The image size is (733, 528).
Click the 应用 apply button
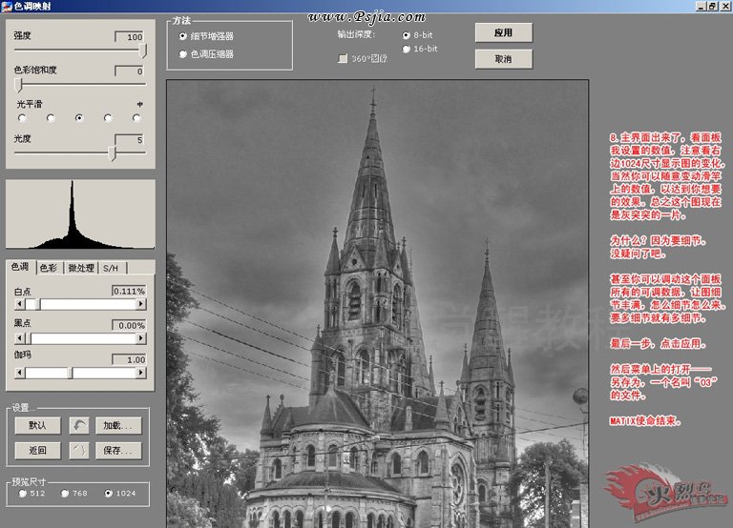coord(503,32)
